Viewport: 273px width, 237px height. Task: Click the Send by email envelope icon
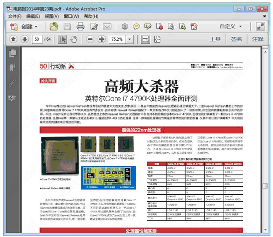click(107, 26)
